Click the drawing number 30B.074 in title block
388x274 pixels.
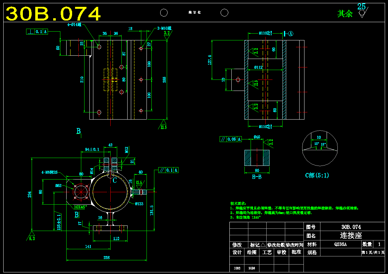click(x=351, y=227)
